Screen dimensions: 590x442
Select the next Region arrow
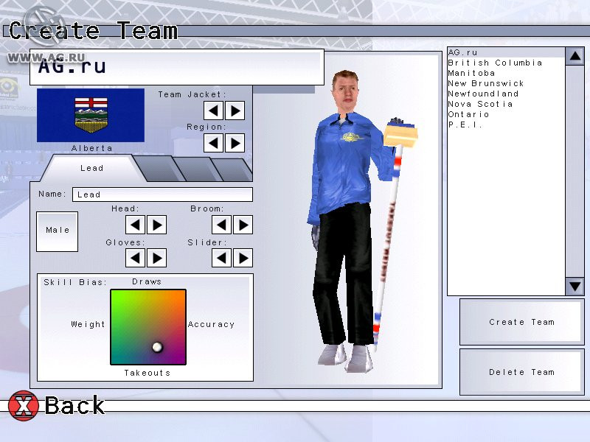click(x=235, y=143)
